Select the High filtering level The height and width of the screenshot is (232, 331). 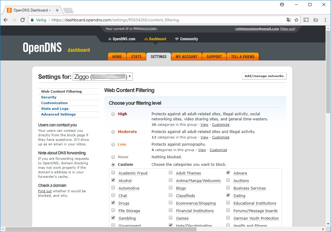tap(113, 114)
